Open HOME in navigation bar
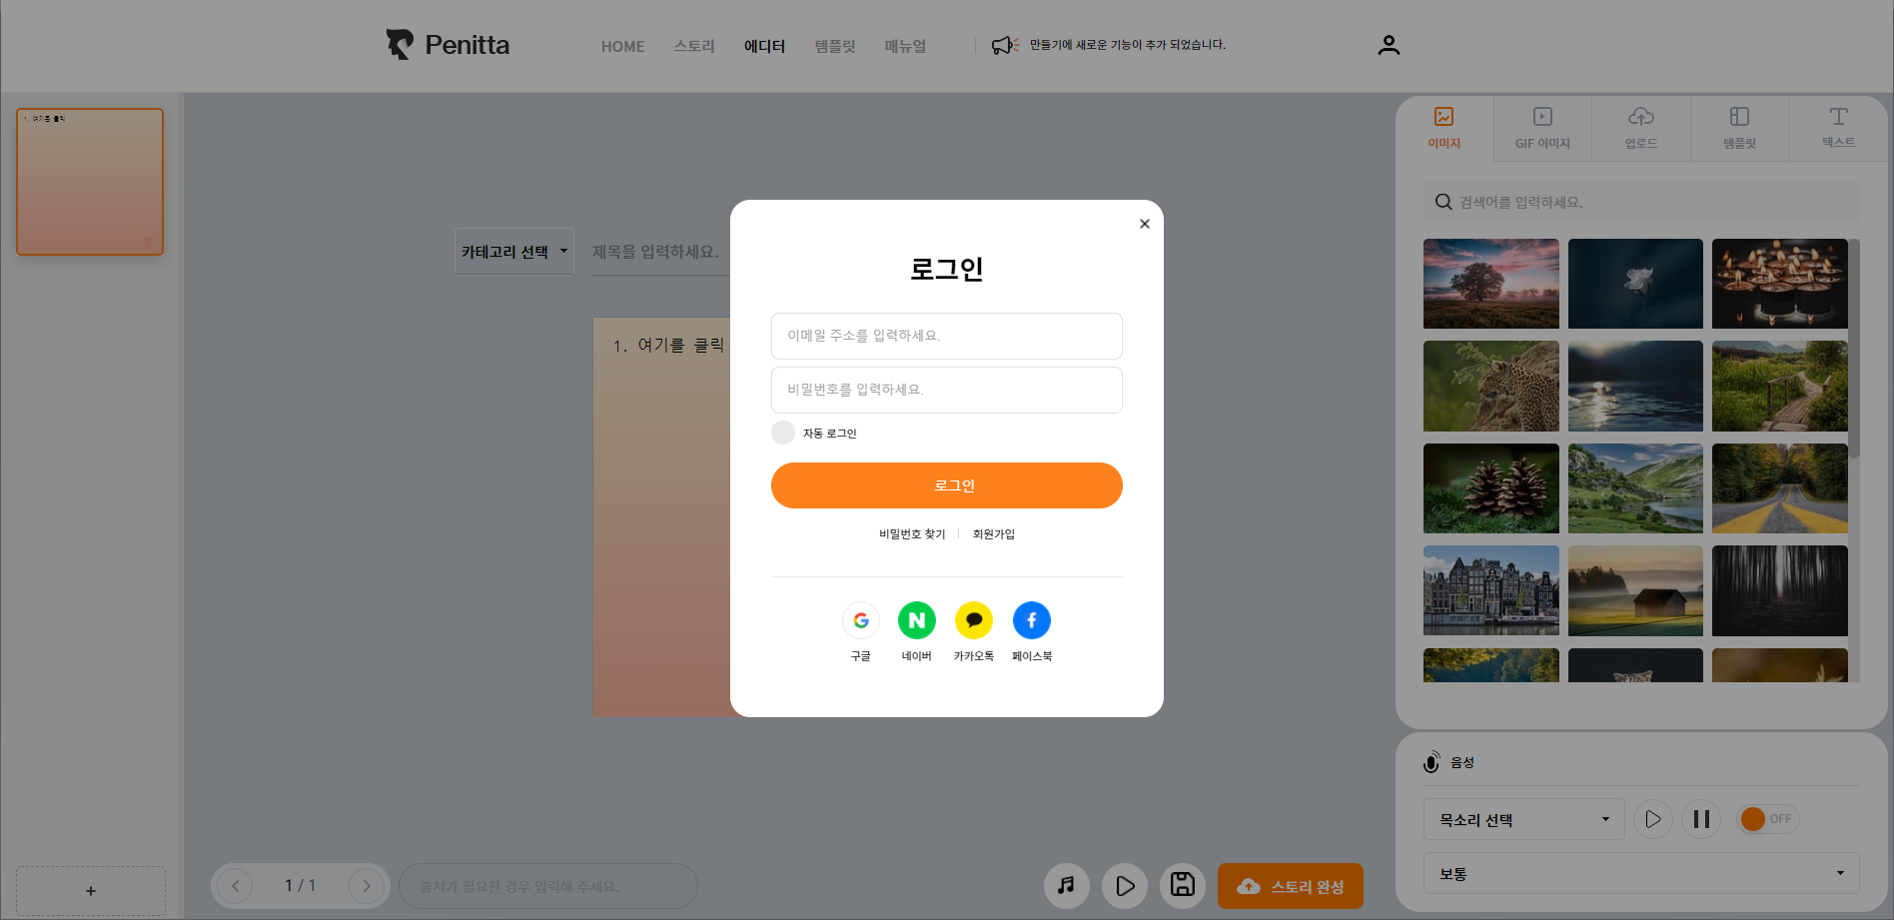Image resolution: width=1894 pixels, height=920 pixels. 622,46
